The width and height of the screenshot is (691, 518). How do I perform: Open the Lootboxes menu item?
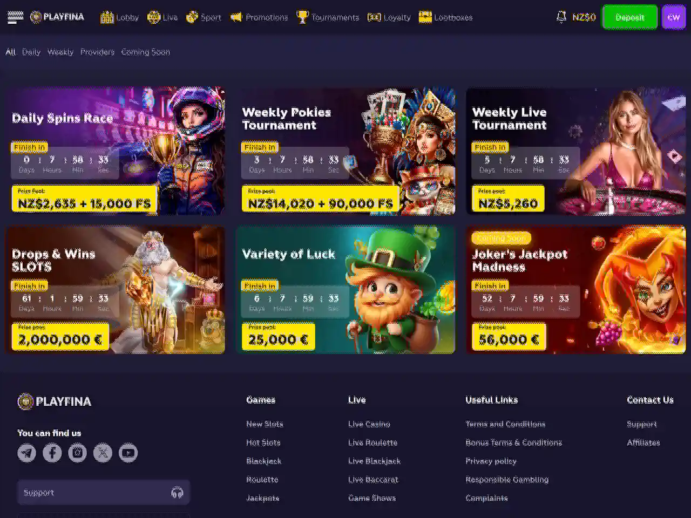coord(445,17)
